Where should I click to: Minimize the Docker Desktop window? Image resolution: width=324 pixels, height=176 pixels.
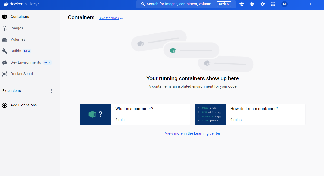tap(297, 4)
